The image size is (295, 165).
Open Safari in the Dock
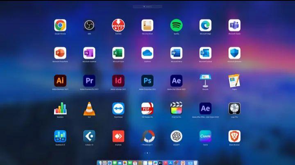pyautogui.click(x=110, y=163)
